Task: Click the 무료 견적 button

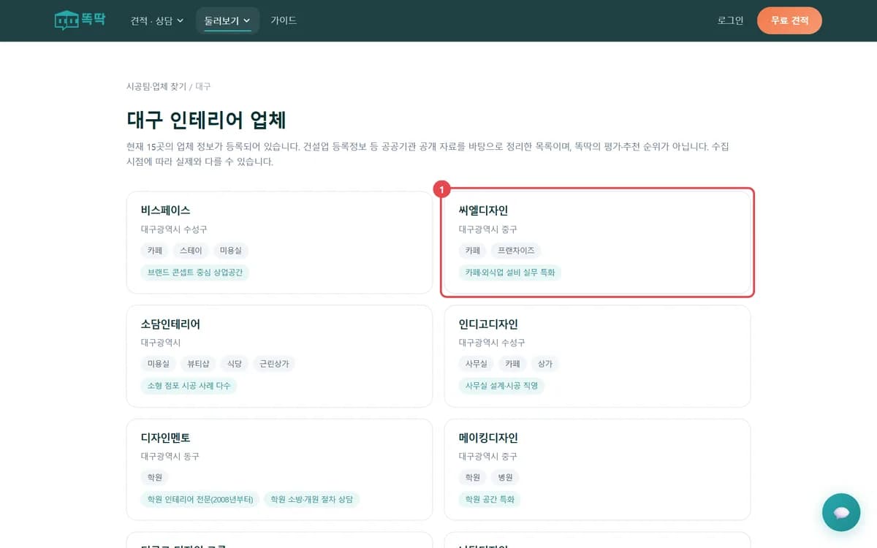Action: tap(789, 20)
